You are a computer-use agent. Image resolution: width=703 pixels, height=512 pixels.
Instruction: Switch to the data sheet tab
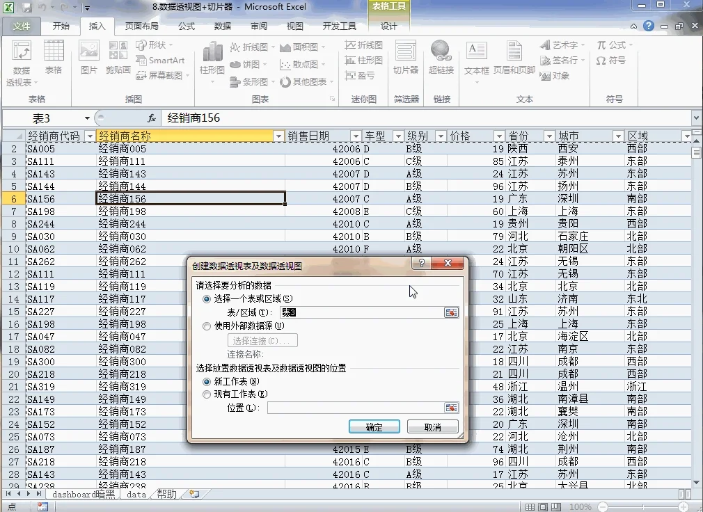pos(136,494)
